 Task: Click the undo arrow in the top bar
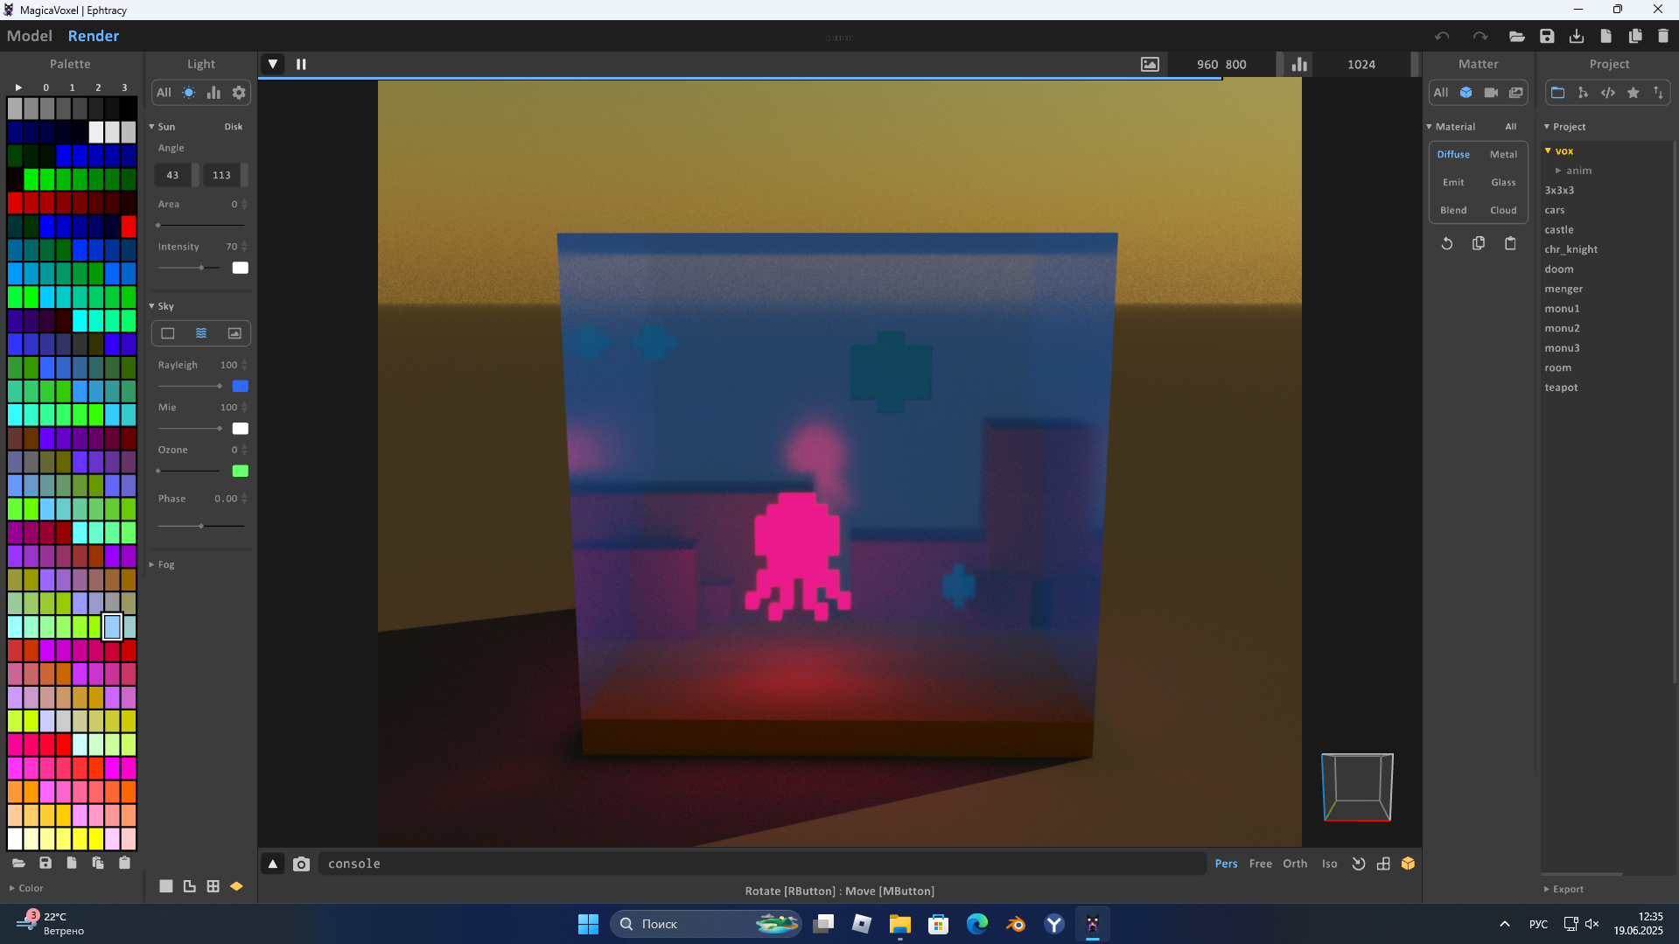[x=1442, y=36]
